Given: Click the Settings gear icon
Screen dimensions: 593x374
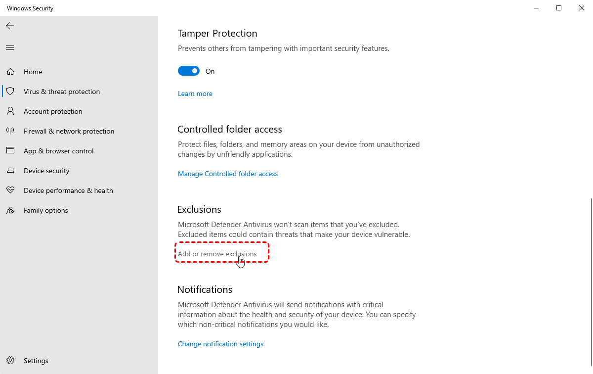Looking at the screenshot, I should click(x=10, y=361).
